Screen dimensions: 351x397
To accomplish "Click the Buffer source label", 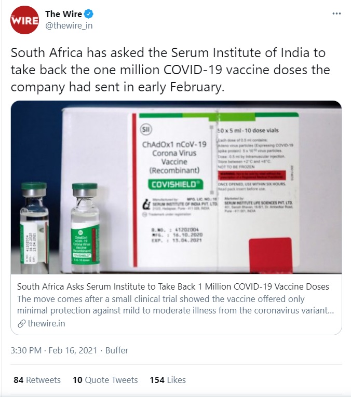I will (x=117, y=350).
